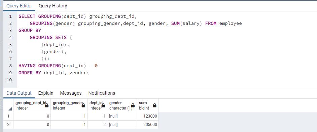Select row 2 header in results

8,125
